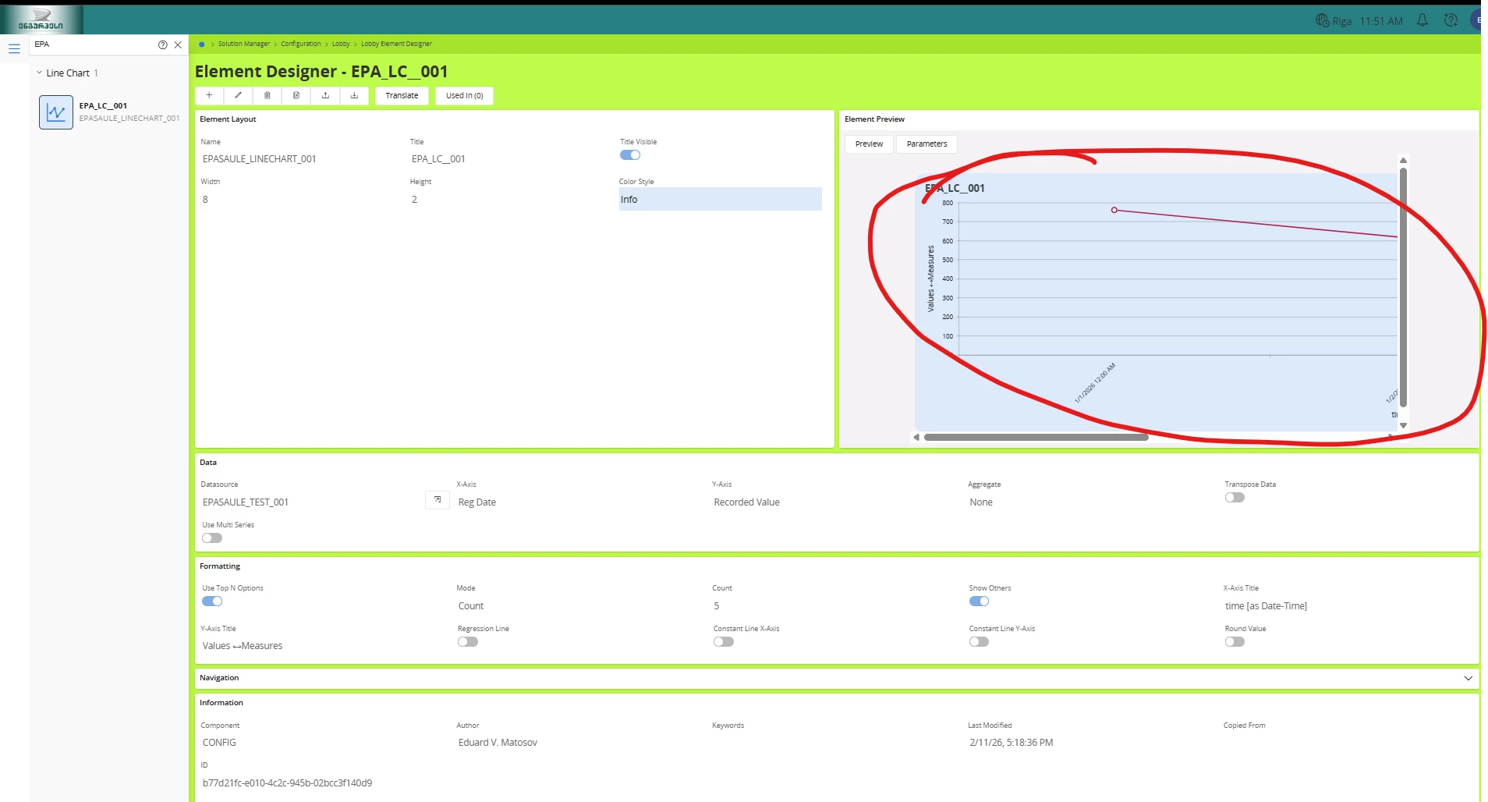
Task: Click the data point marker on the chart
Action: 1114,210
